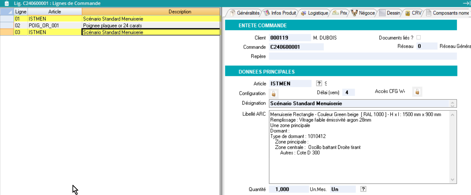Switch to the Infos Produit tab
Screen dimensions: 471x195
tap(280, 13)
